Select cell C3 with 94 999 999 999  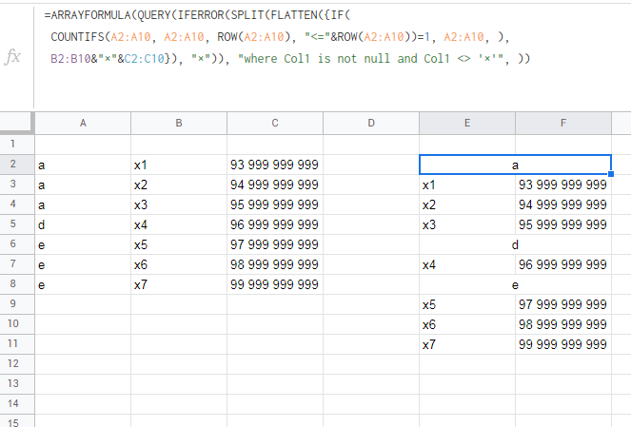pyautogui.click(x=275, y=184)
